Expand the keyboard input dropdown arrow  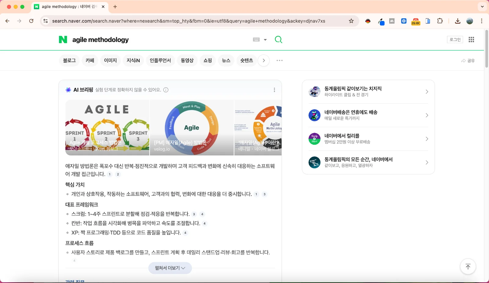click(265, 40)
